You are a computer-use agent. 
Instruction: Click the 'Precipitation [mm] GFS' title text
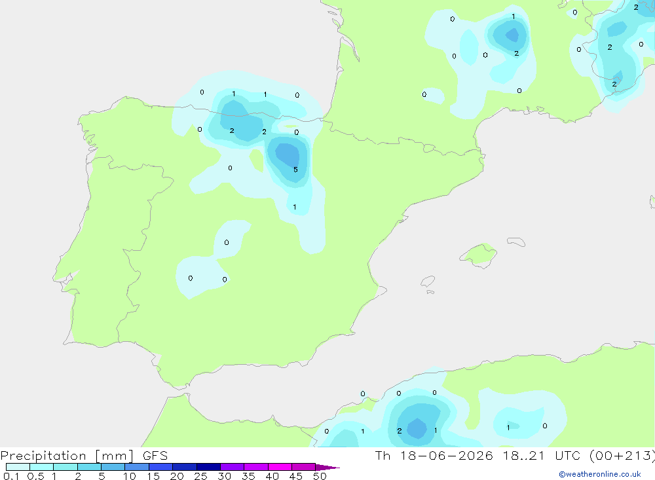84,455
